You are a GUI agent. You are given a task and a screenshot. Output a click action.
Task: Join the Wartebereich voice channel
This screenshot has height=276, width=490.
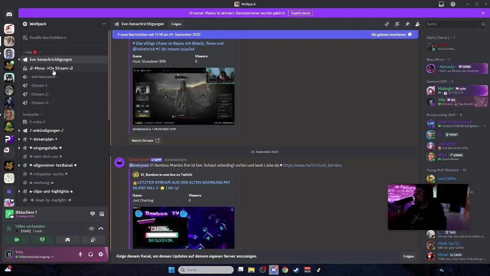tap(64, 77)
